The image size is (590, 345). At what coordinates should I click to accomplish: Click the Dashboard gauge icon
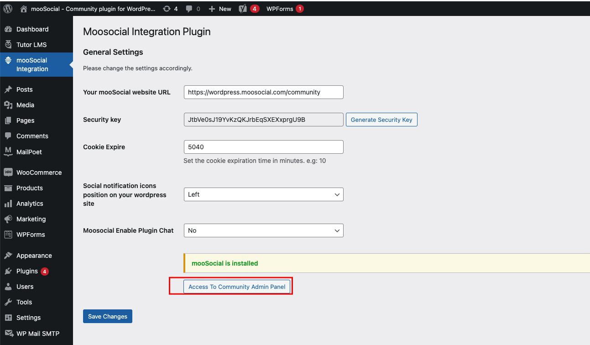point(8,29)
